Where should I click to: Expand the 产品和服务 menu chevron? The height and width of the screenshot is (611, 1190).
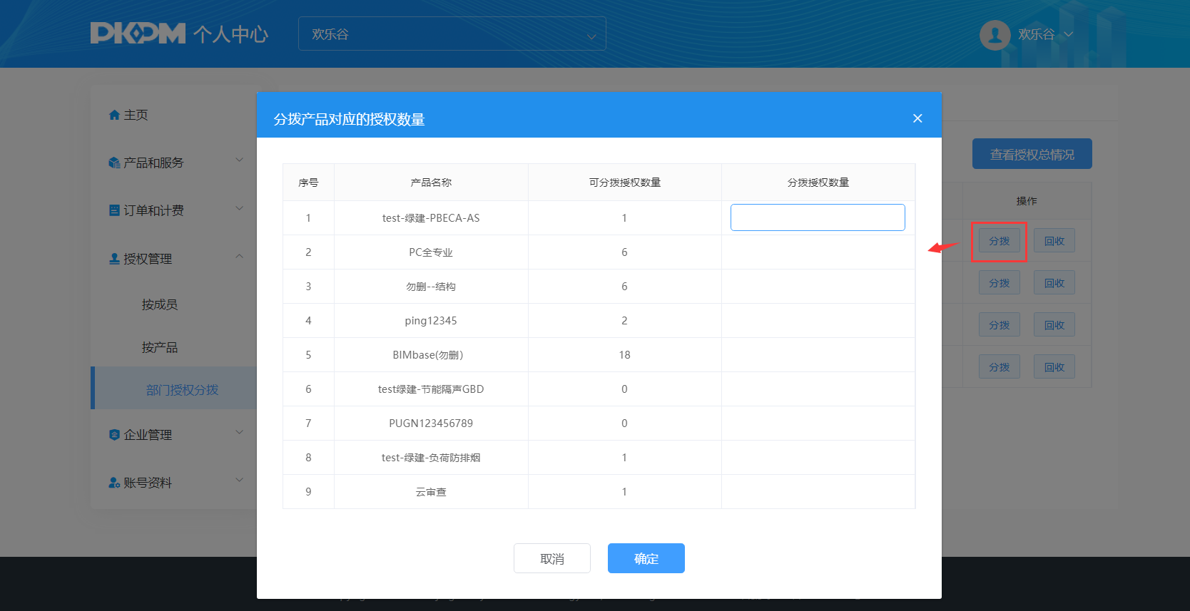pyautogui.click(x=240, y=160)
